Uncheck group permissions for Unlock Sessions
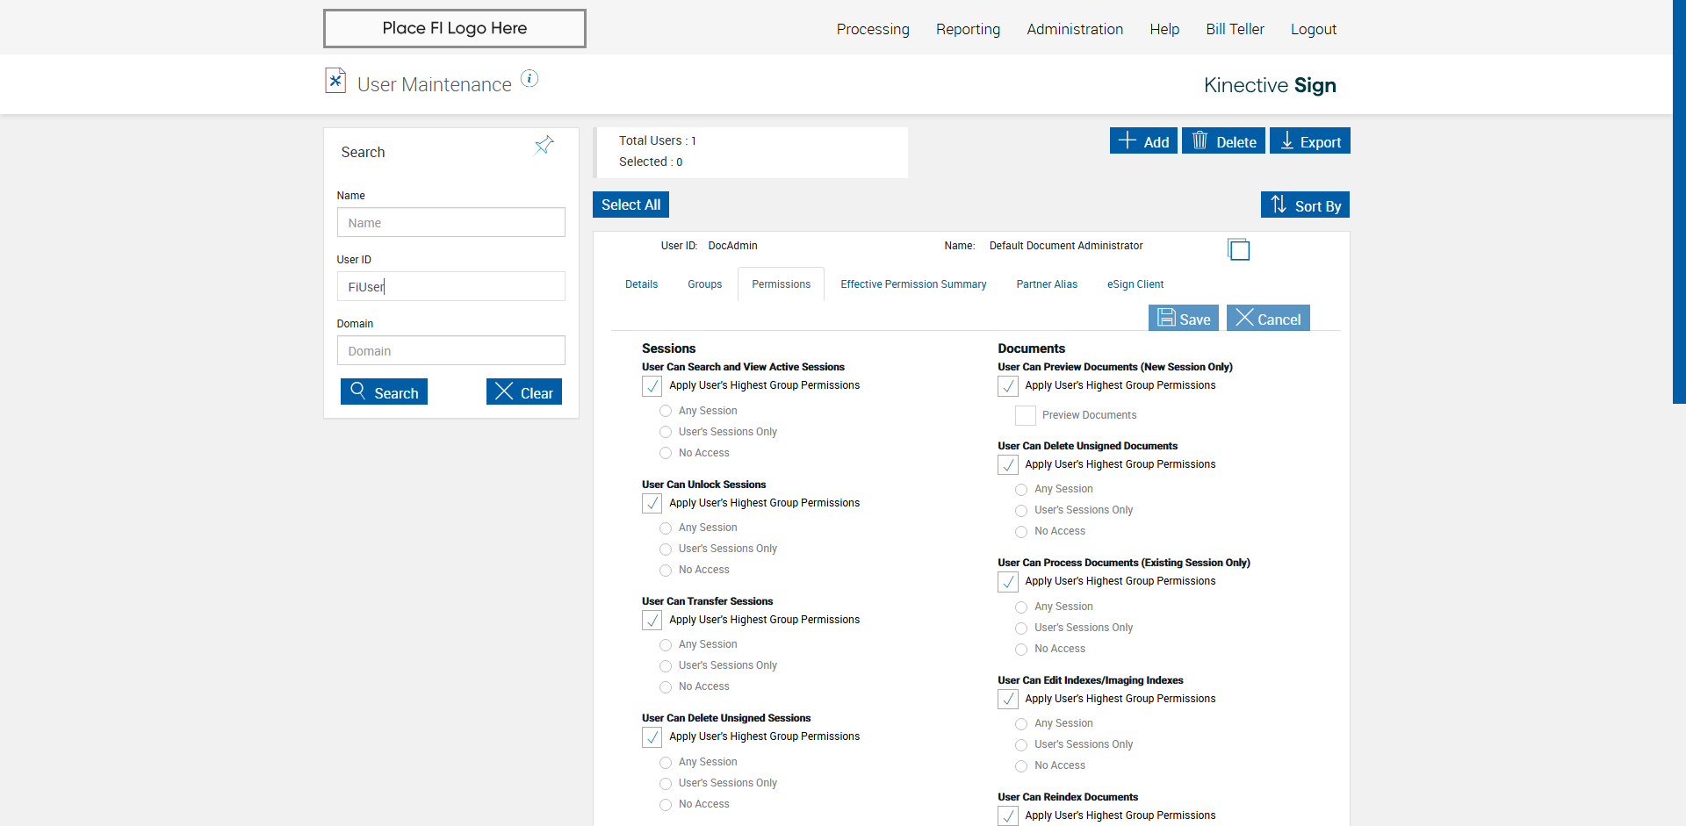 652,504
